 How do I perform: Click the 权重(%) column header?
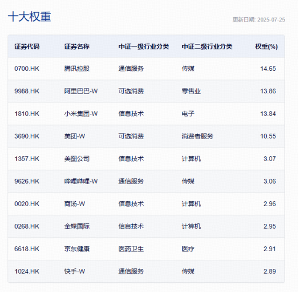point(266,47)
